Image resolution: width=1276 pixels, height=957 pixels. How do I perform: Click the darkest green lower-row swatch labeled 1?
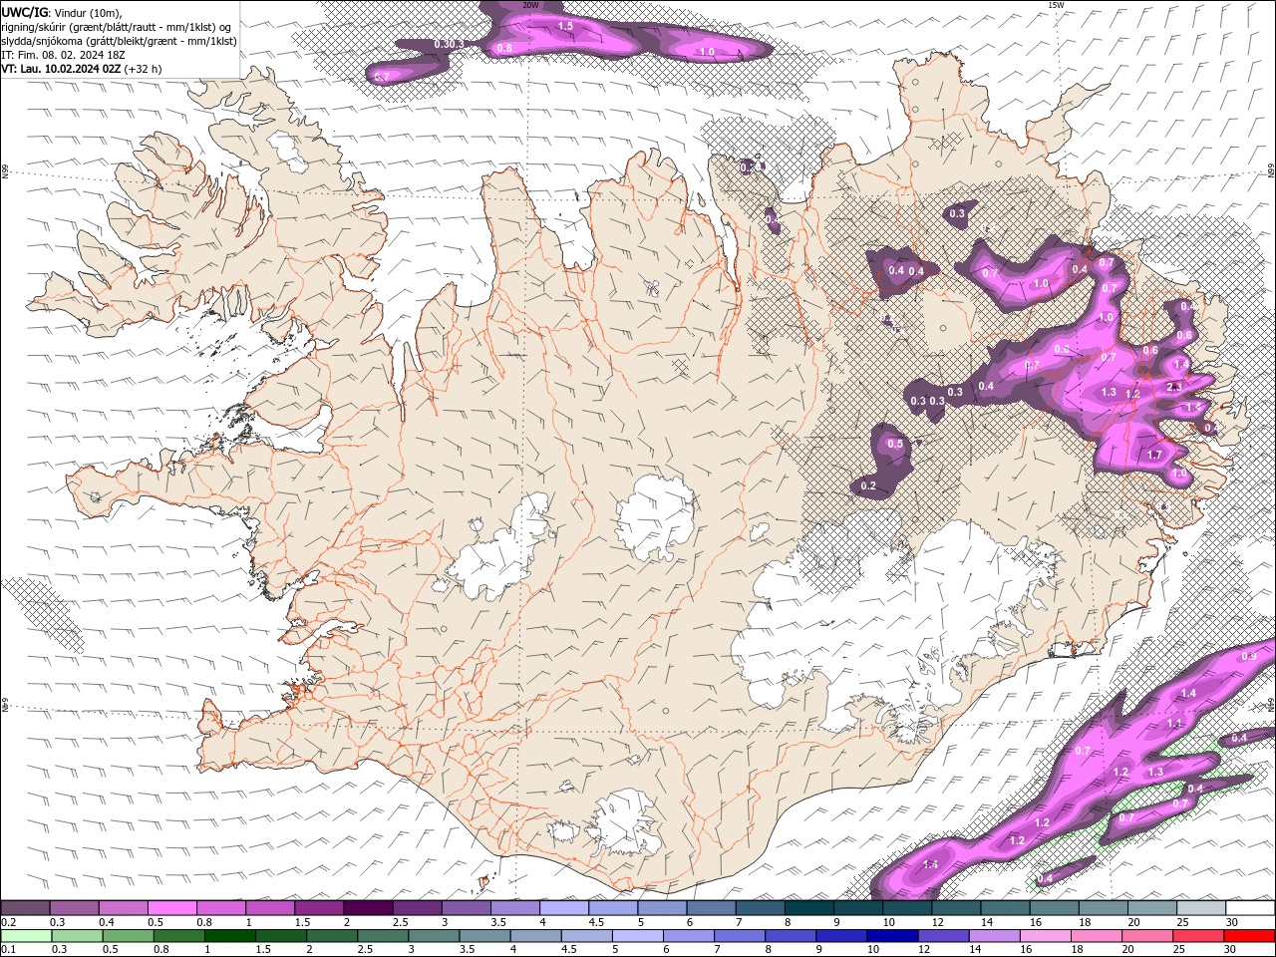(229, 935)
